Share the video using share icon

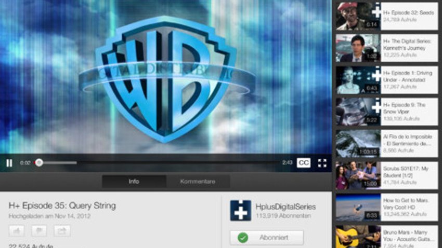tap(62, 231)
